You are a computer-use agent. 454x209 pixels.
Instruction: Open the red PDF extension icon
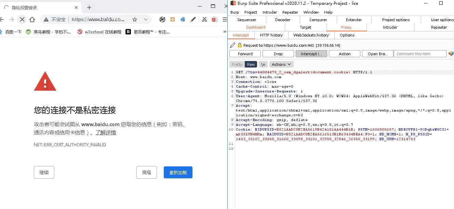tap(215, 19)
